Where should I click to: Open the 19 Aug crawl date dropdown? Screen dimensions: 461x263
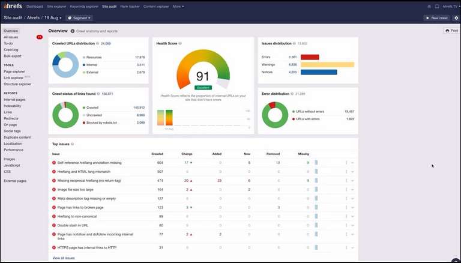pyautogui.click(x=53, y=18)
